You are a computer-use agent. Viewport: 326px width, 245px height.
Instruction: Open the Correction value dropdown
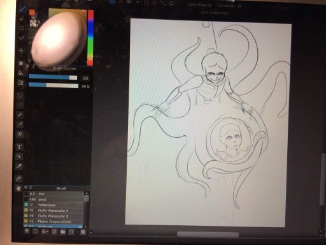[x=239, y=6]
